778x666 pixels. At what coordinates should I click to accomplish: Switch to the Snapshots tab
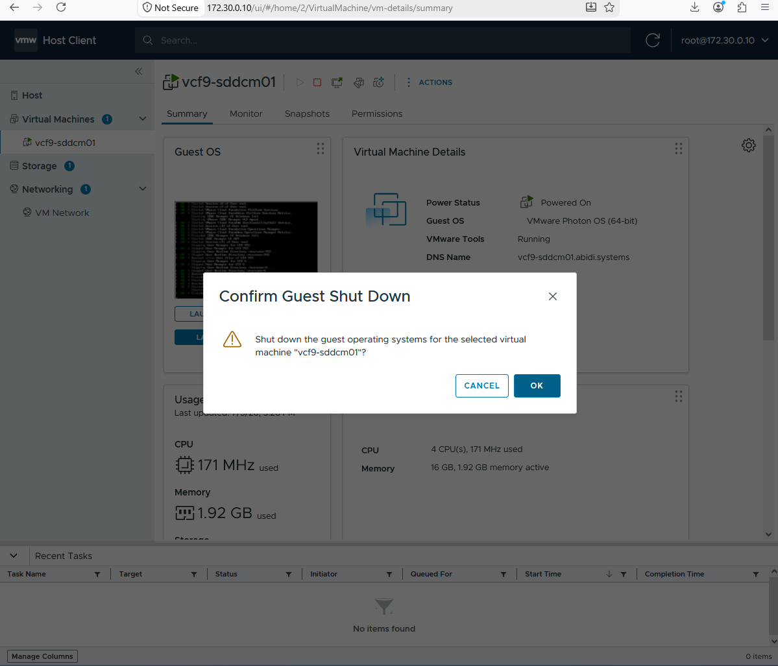(307, 113)
